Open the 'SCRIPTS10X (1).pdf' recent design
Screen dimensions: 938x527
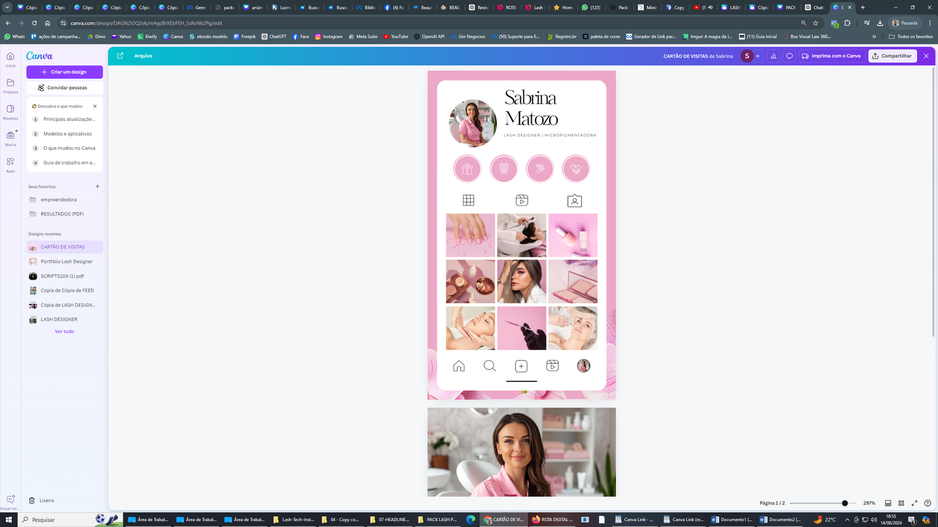(x=65, y=276)
